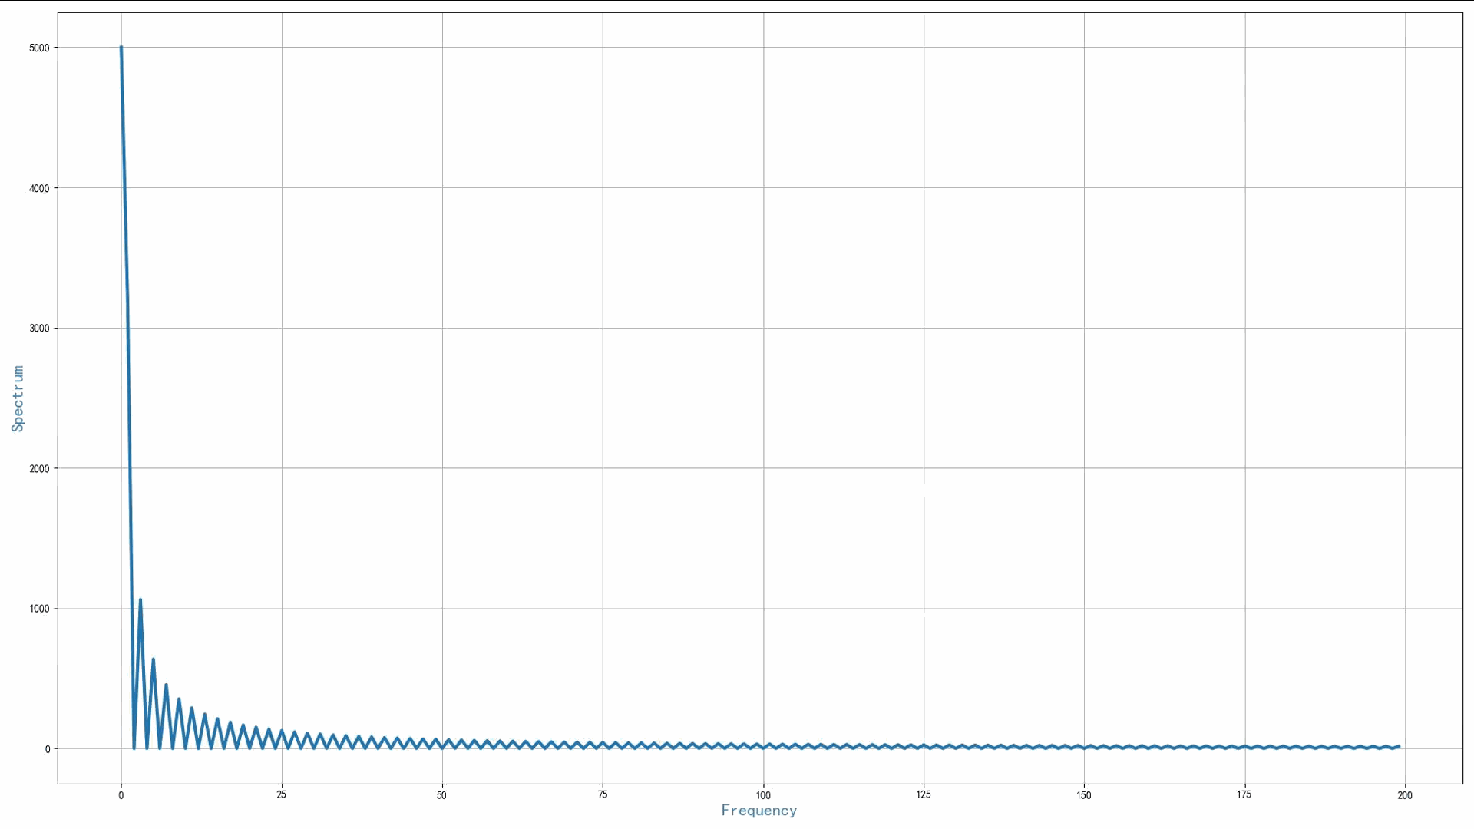Click the 5000 y-axis tick label

[39, 48]
